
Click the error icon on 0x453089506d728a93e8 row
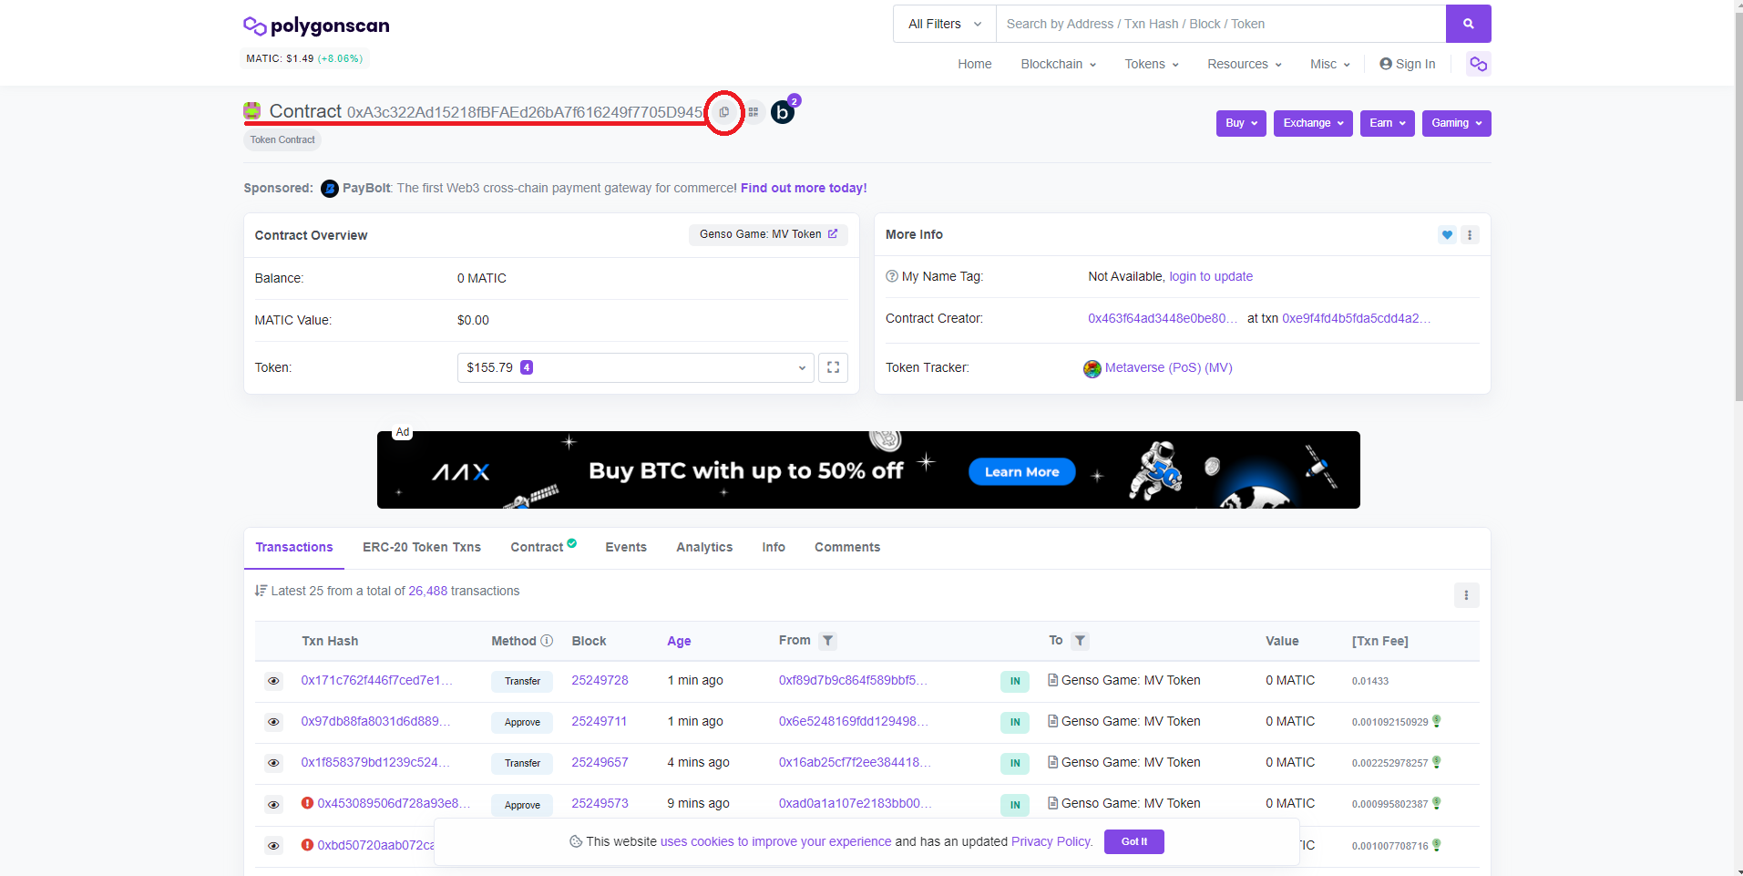coord(307,803)
